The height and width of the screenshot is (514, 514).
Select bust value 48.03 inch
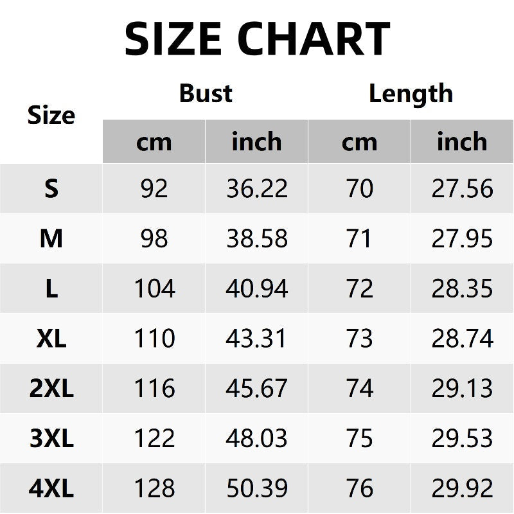257,439
